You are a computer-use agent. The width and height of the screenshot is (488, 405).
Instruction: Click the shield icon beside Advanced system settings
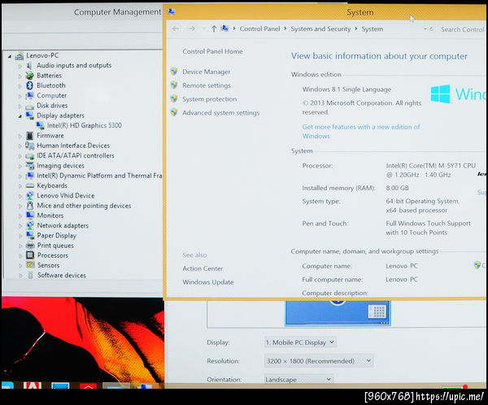(174, 113)
